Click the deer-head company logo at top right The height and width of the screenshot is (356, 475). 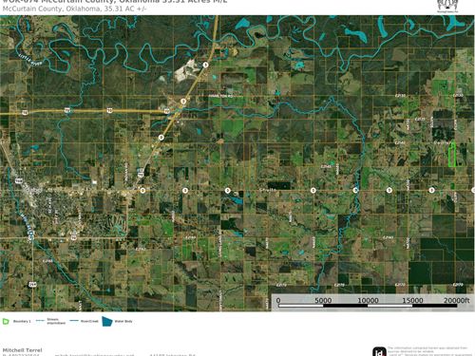pos(447,6)
